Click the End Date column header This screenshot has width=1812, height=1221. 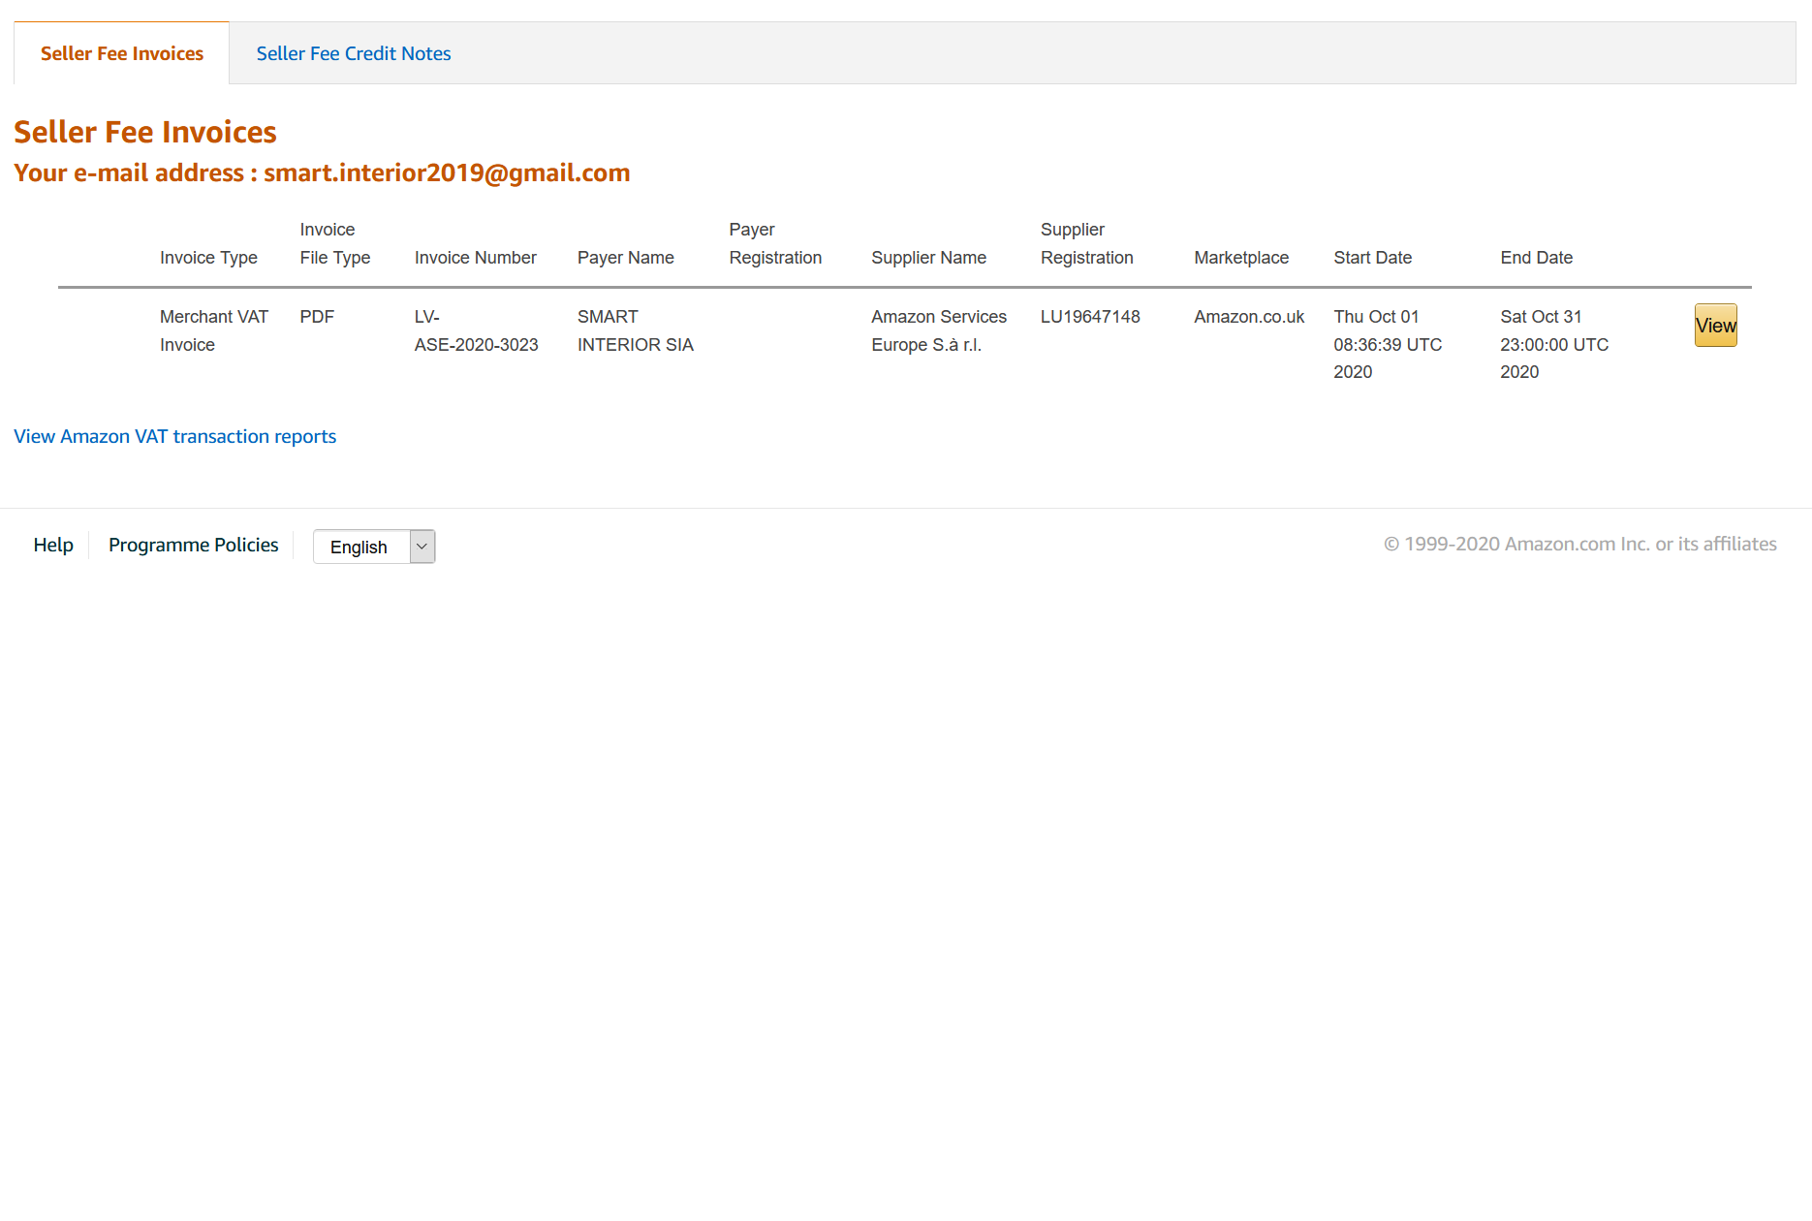pos(1536,257)
